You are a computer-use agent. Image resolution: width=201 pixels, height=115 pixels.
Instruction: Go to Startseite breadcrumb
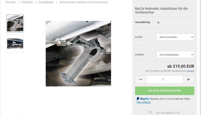(x=11, y=2)
